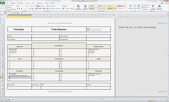
Task: Click the fill color bucket icon
Action: point(29,8)
